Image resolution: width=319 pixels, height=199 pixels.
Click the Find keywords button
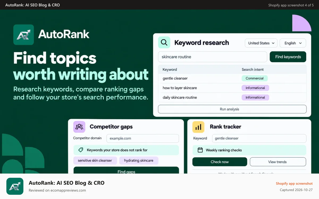(288, 57)
